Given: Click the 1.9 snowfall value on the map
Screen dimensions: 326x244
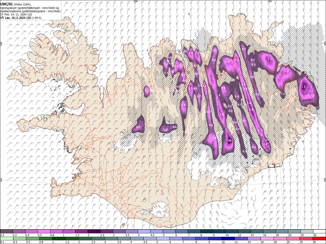Looking at the screenshot, I should [251, 110].
